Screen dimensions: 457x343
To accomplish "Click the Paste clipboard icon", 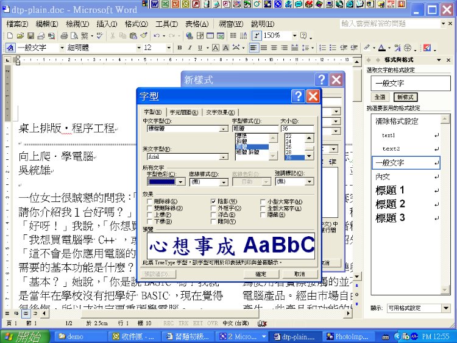I will (x=133, y=36).
